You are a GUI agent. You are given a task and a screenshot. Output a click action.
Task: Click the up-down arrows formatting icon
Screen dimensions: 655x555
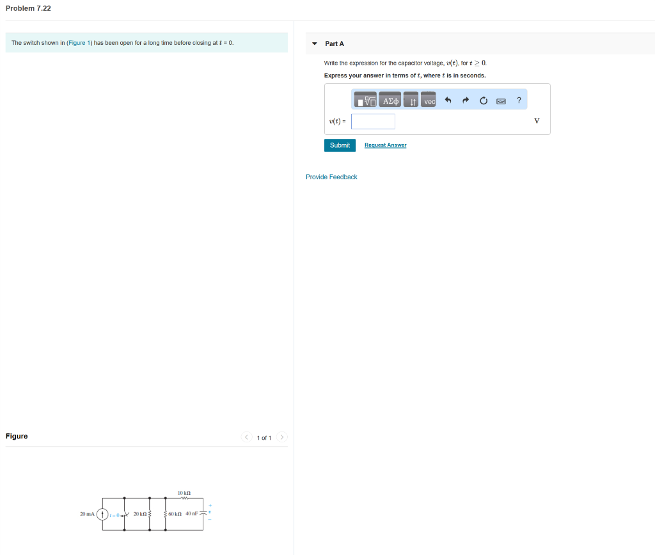coord(410,100)
